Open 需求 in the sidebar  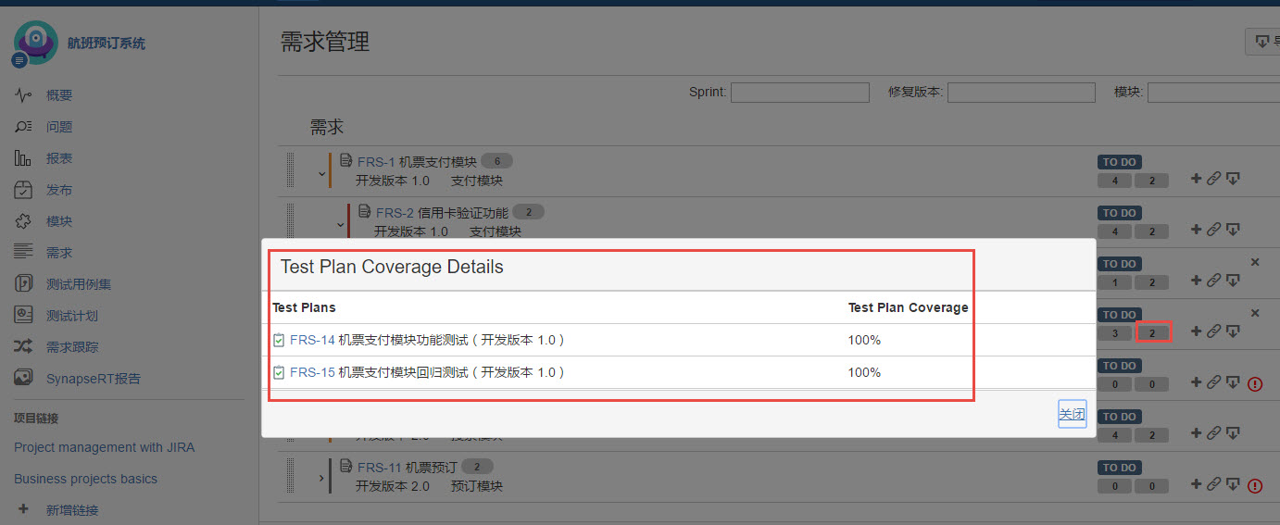click(59, 253)
